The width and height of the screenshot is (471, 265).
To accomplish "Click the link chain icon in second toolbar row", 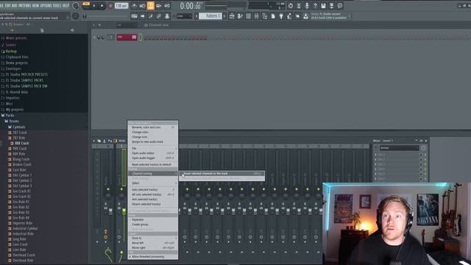I will tap(159, 16).
